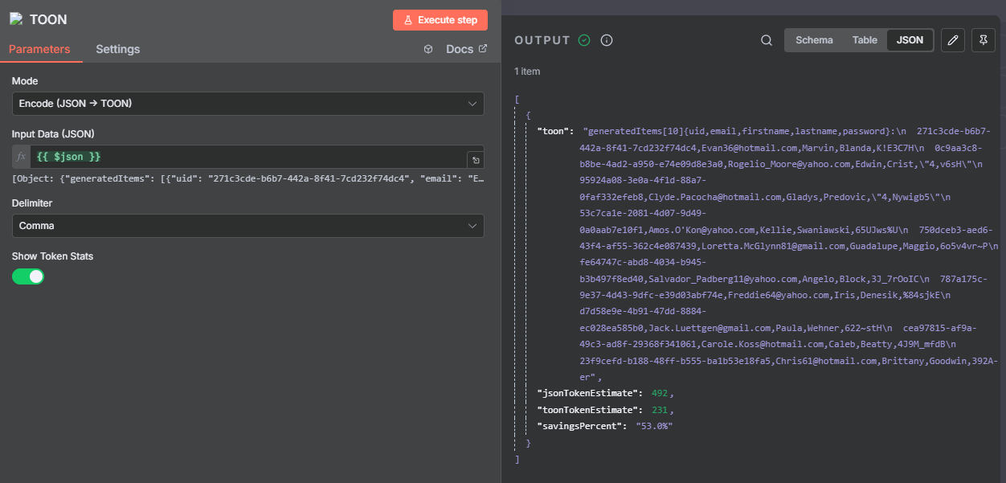
Task: Open the Docs link
Action: 466,49
